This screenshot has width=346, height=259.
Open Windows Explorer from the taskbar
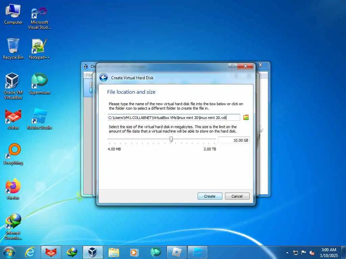[x=114, y=252]
